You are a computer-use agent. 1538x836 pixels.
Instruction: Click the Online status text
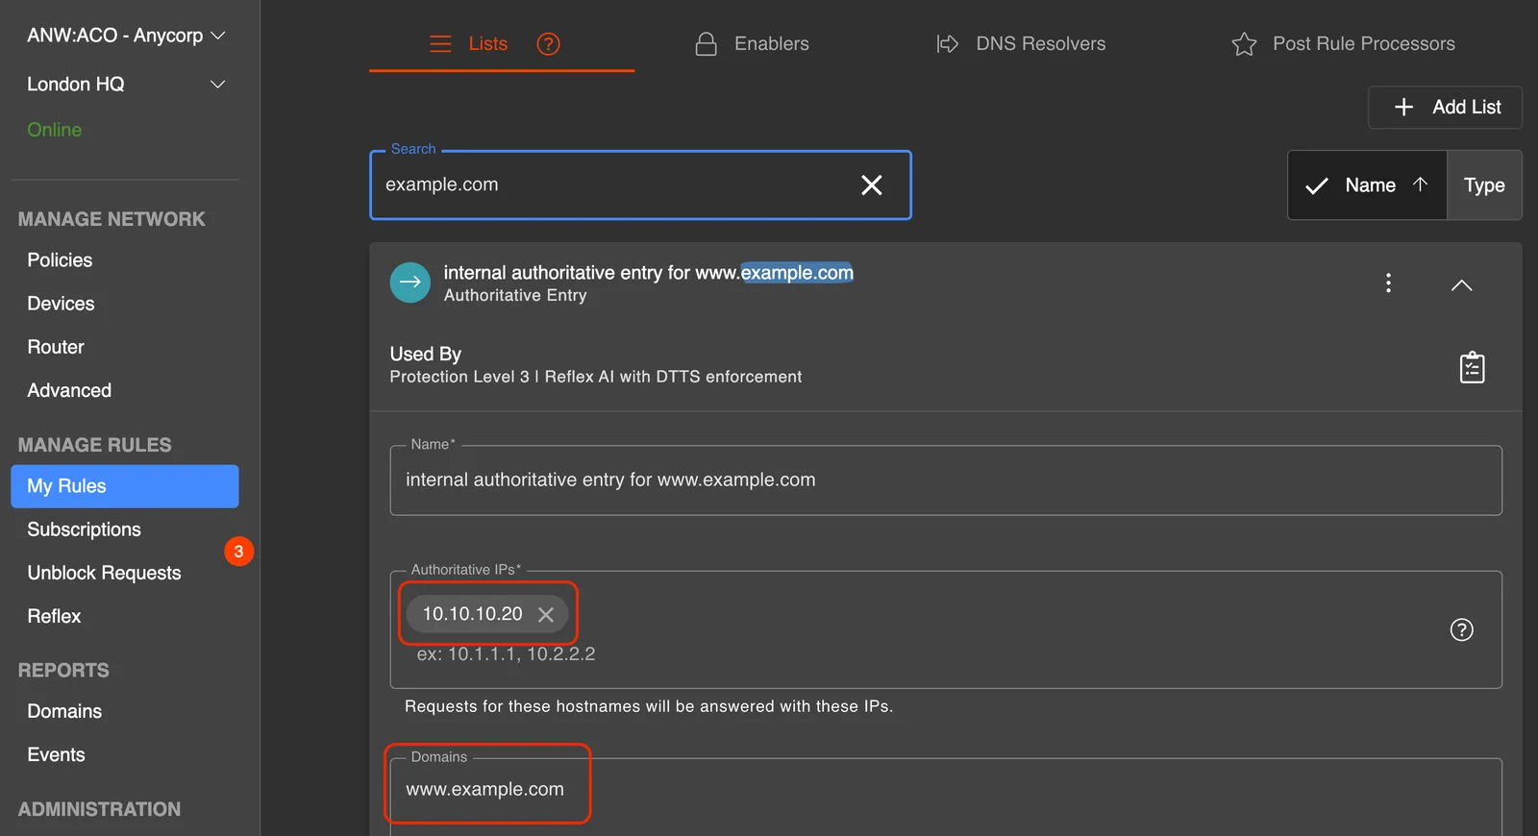pyautogui.click(x=54, y=130)
